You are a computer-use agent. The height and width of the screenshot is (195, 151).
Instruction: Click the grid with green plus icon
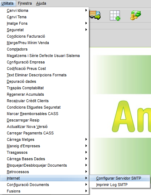(115, 15)
